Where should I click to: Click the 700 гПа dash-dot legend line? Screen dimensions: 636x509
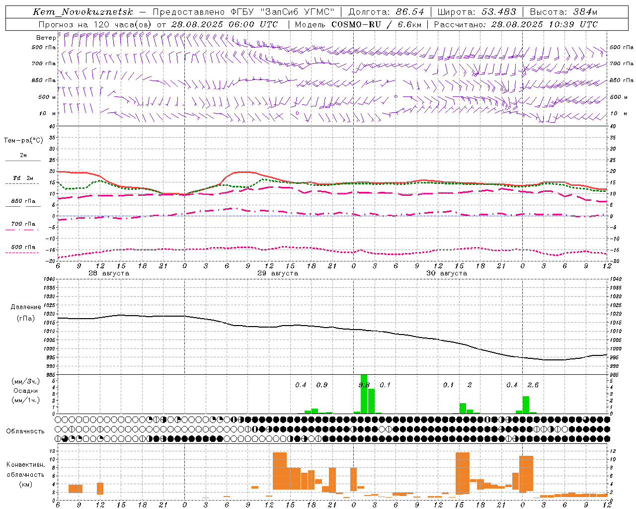23,230
